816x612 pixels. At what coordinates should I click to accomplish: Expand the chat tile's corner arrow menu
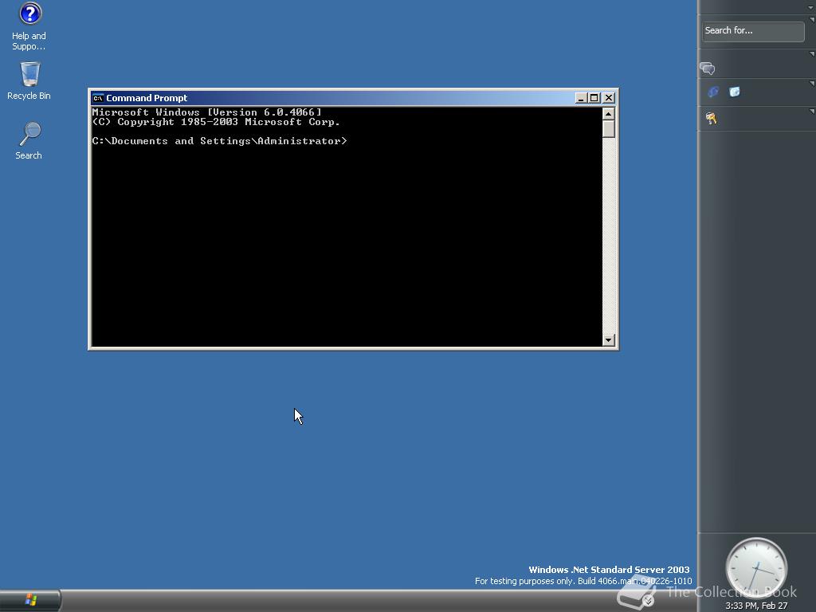pyautogui.click(x=812, y=54)
